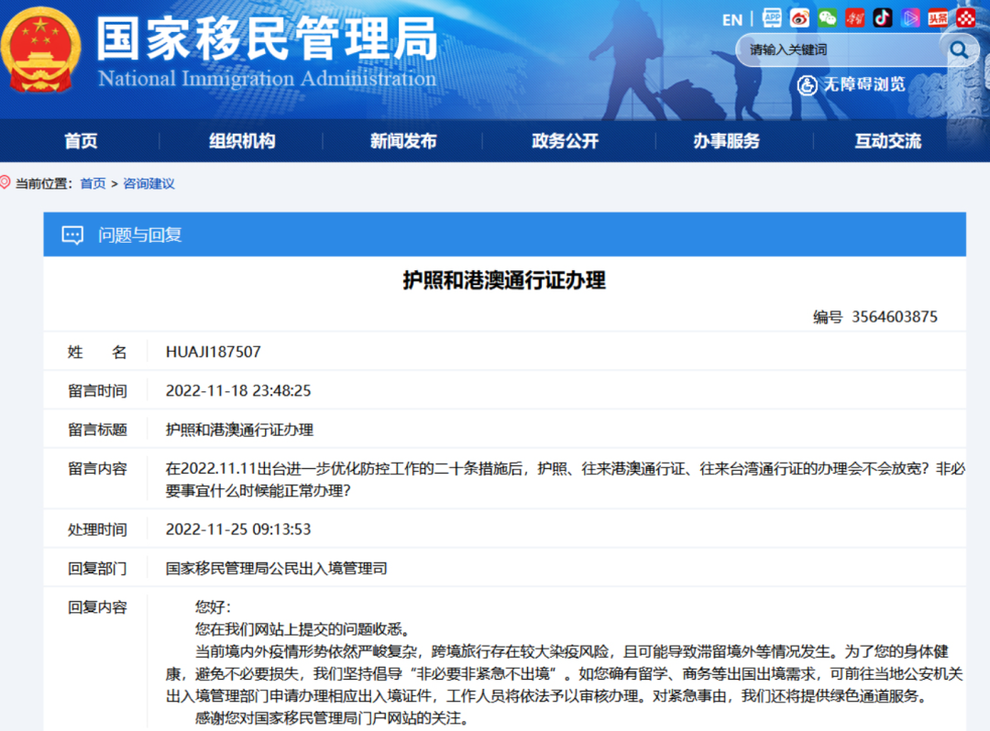Click the purple video play icon

[x=910, y=18]
